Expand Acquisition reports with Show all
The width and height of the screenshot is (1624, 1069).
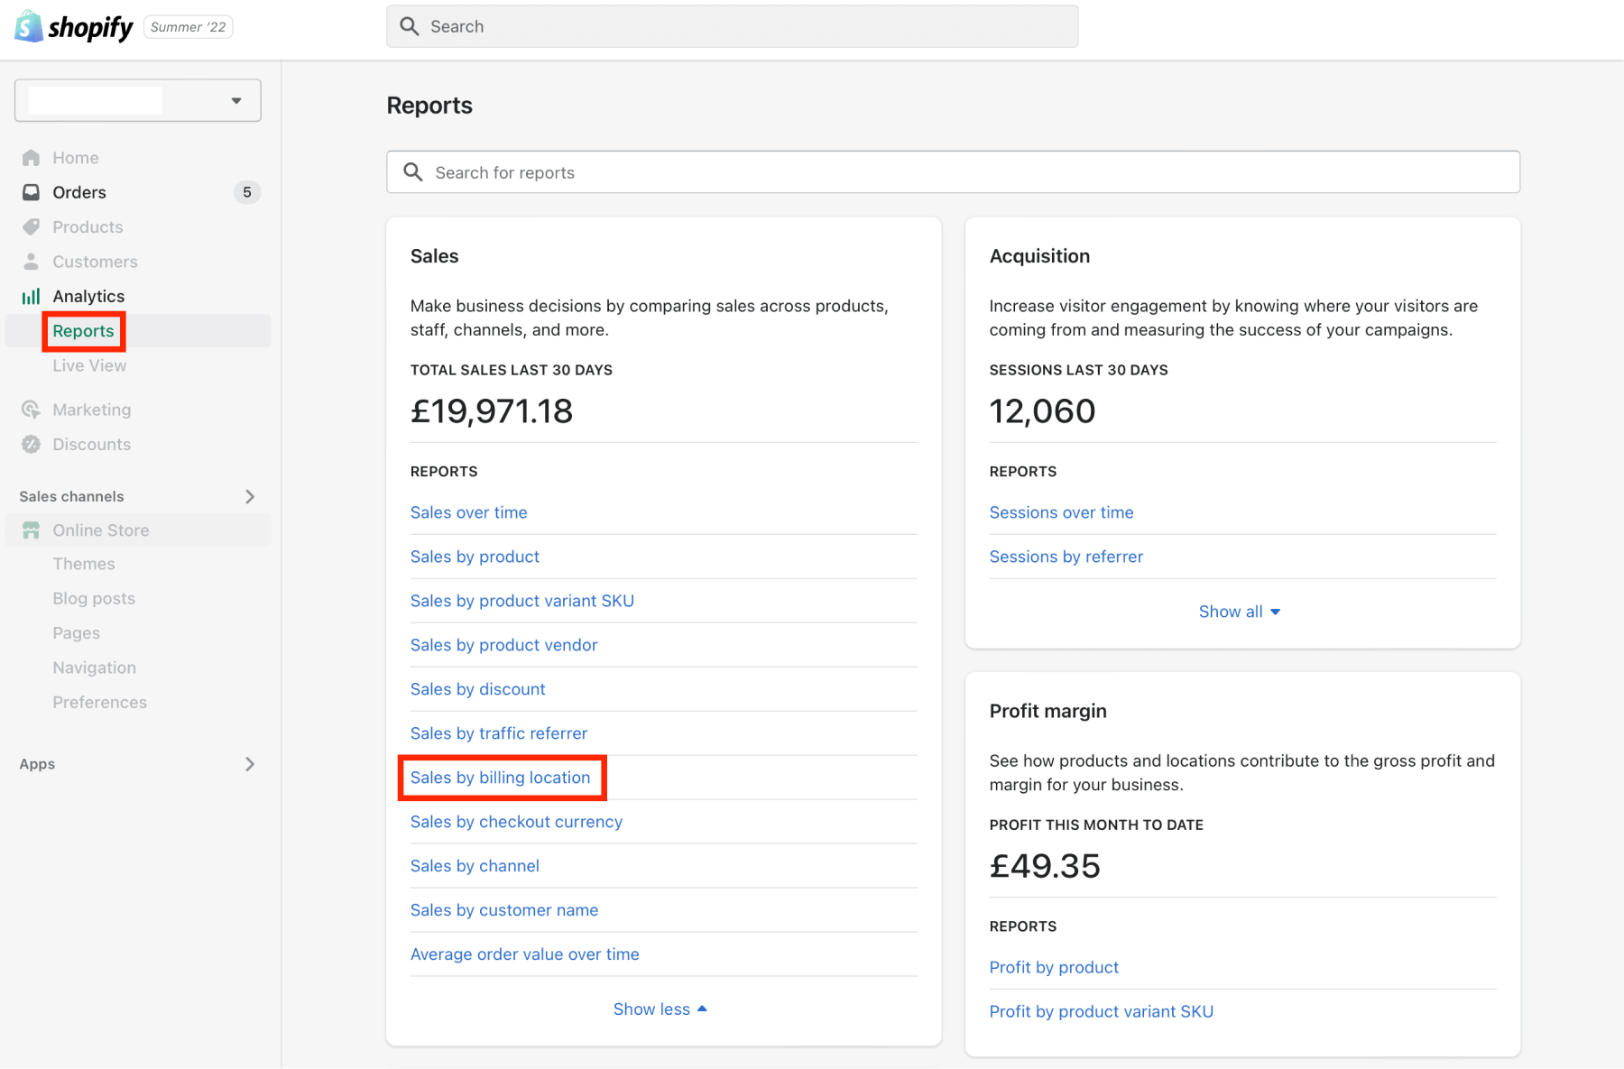(x=1239, y=612)
